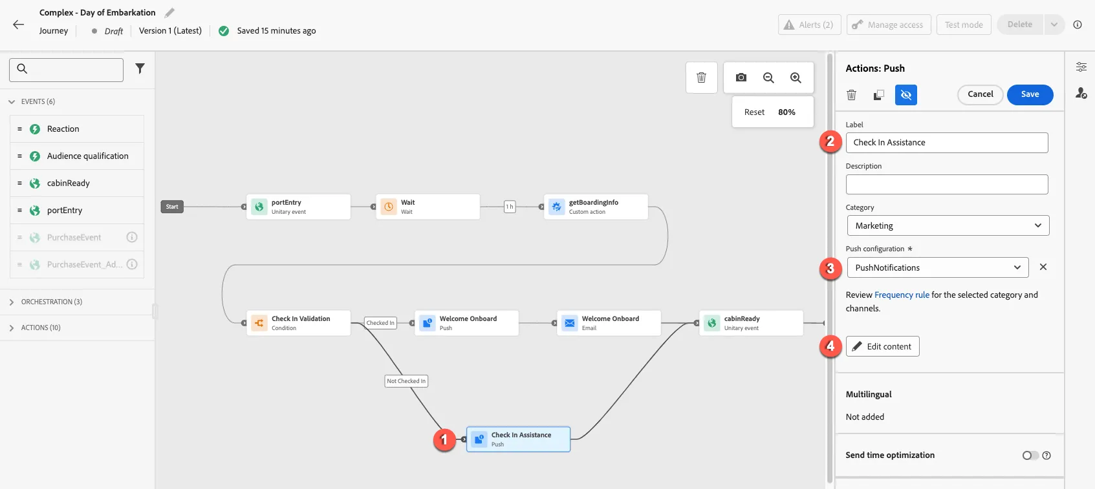Delete selection with the canvas trash icon
The width and height of the screenshot is (1095, 489).
pyautogui.click(x=701, y=78)
